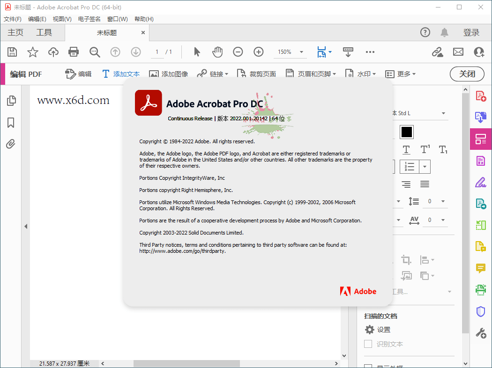Toggle superscript text formatting
The image size is (492, 368).
[x=425, y=150]
